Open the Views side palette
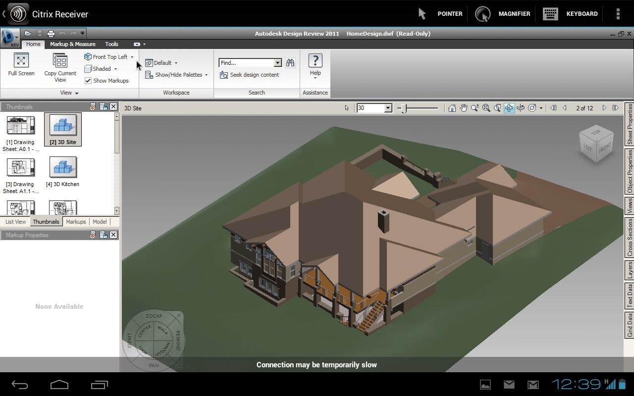 tap(629, 206)
